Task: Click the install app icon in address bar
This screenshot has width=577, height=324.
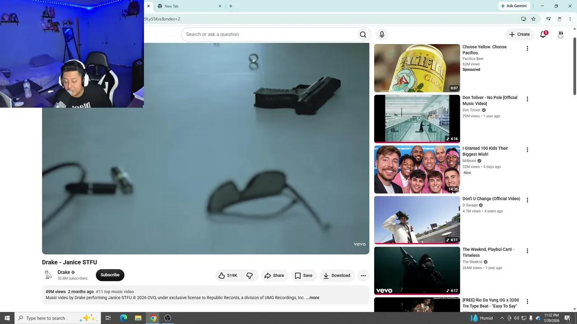Action: tap(523, 19)
